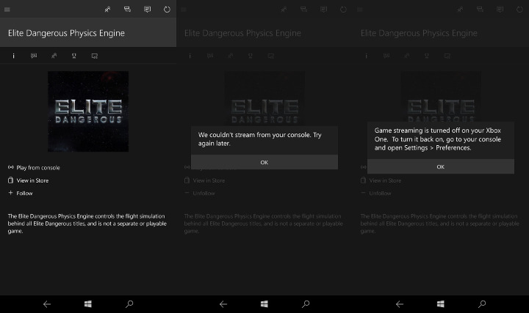Image resolution: width=529 pixels, height=313 pixels.
Task: Click the dimmed trophy tab on middle screen
Action: point(251,56)
